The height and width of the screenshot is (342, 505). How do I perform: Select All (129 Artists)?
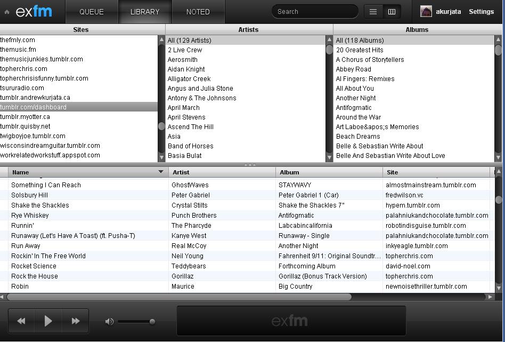pyautogui.click(x=246, y=41)
